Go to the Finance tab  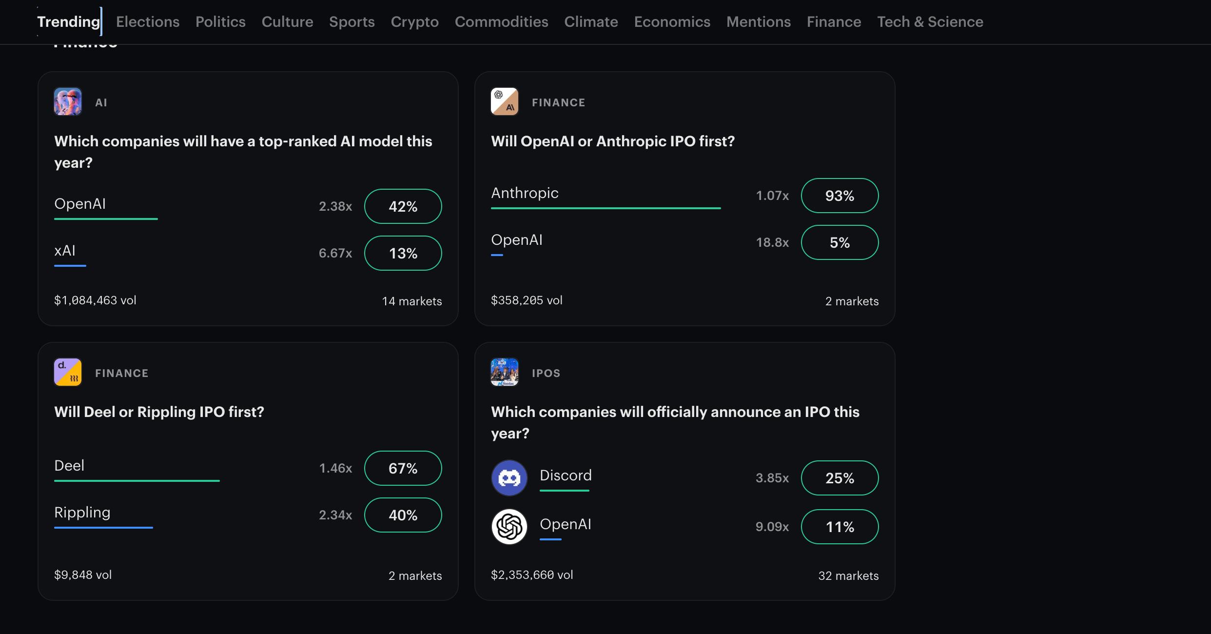(x=834, y=22)
